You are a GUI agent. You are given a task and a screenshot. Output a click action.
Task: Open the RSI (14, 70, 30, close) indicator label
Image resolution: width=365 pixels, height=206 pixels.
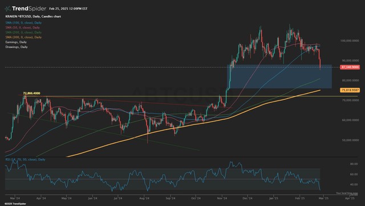click(25, 159)
